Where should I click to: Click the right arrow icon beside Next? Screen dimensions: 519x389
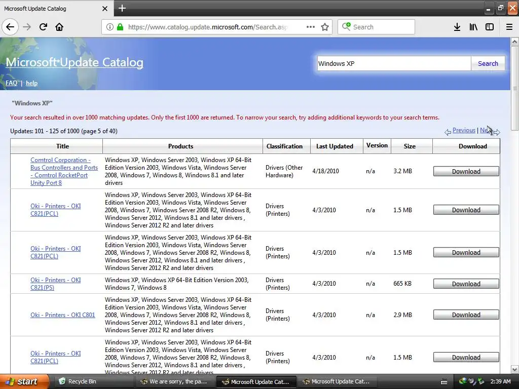click(497, 132)
